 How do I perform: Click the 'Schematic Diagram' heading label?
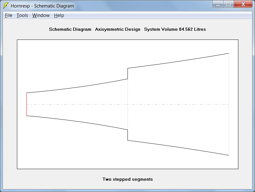70,29
